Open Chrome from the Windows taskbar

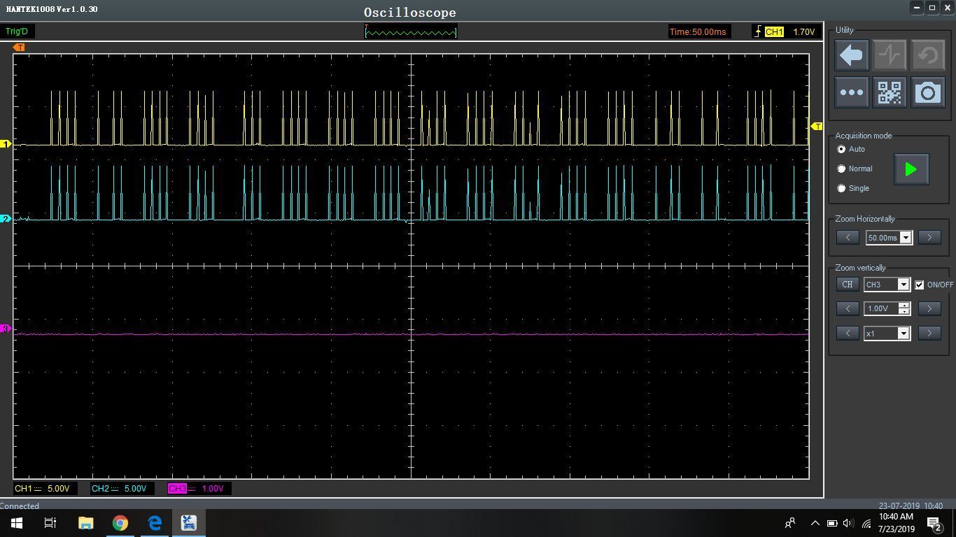click(x=120, y=523)
